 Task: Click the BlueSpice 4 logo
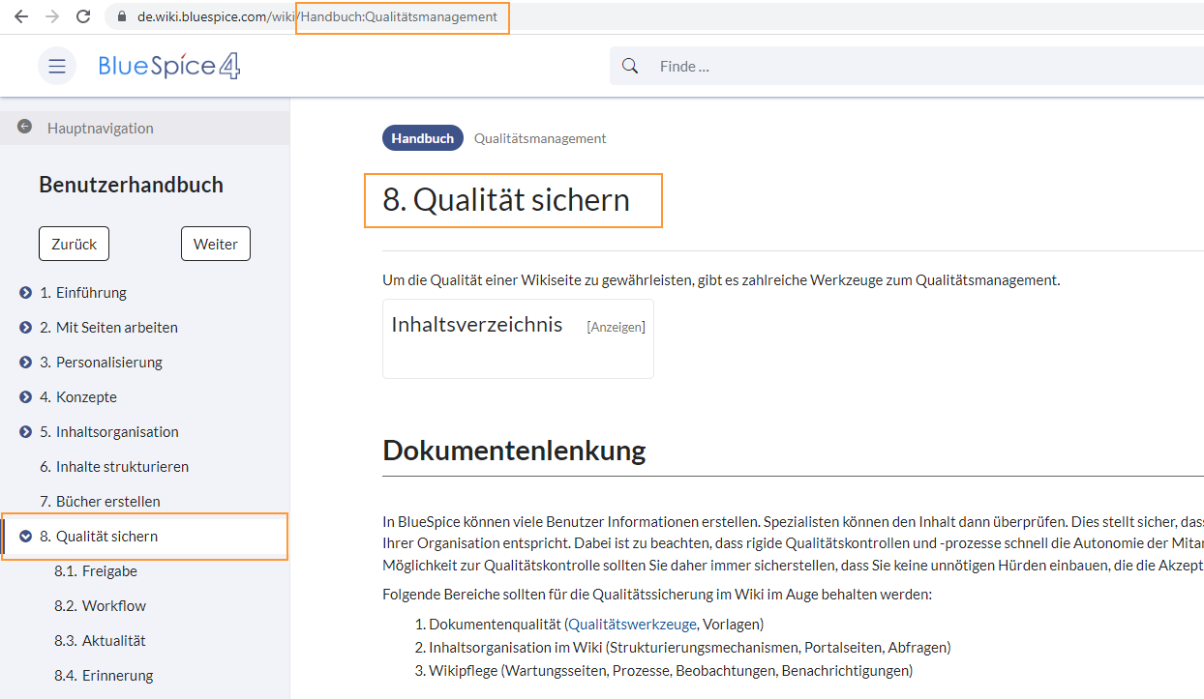coord(169,66)
